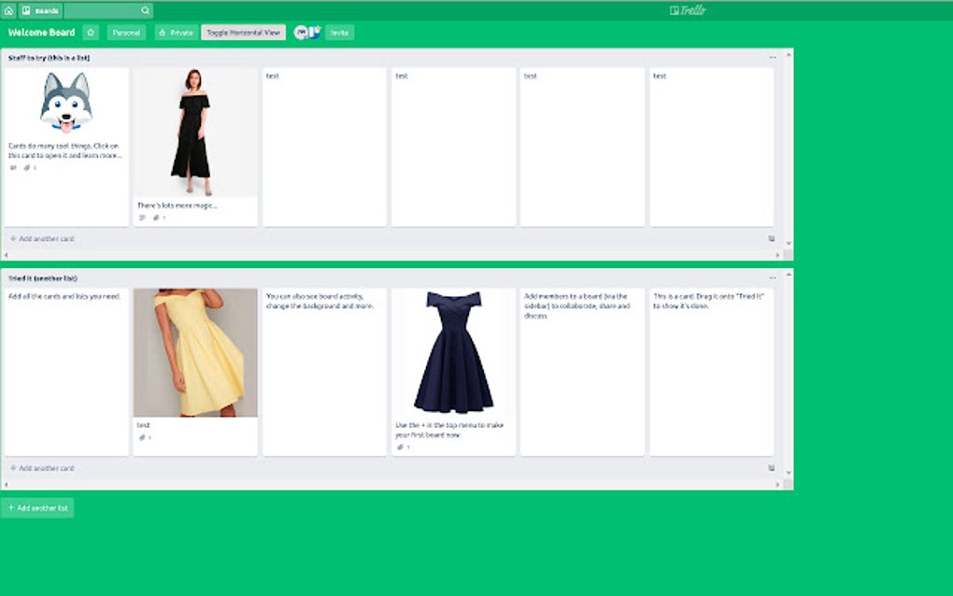
Task: Open the Trello home icon
Action: pyautogui.click(x=8, y=10)
